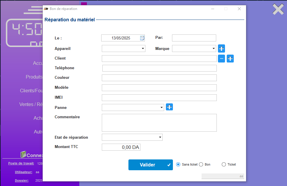
Task: Select the Ticket radio option
Action: [x=224, y=165]
